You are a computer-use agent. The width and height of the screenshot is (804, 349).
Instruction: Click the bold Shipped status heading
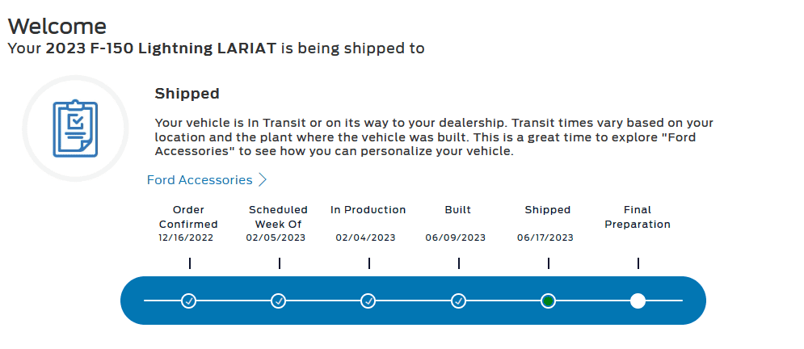coord(187,94)
